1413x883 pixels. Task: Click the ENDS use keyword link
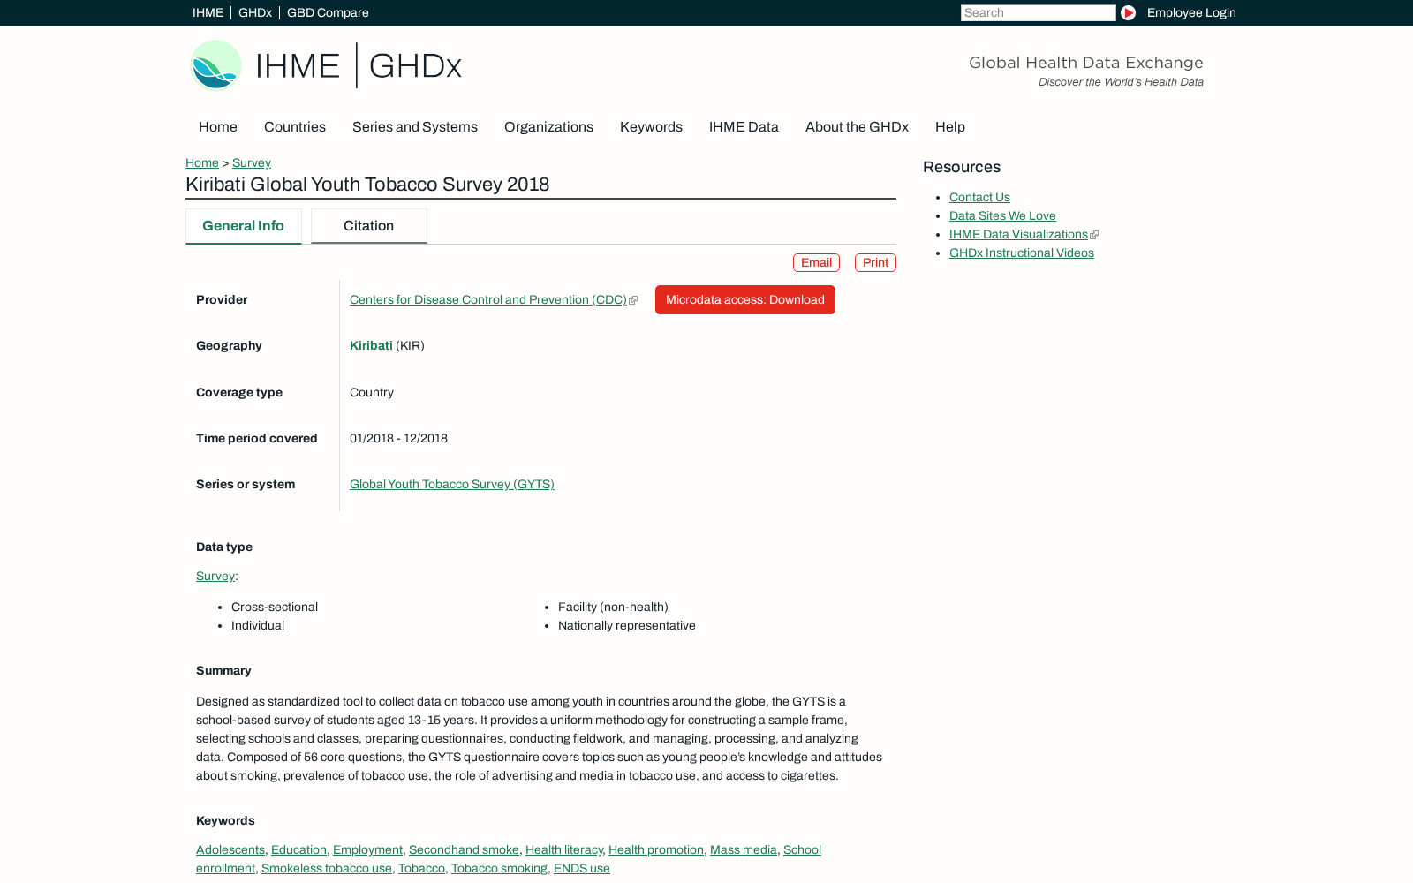(582, 869)
